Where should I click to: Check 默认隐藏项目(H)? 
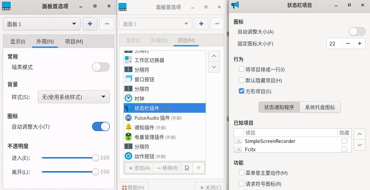(x=241, y=80)
